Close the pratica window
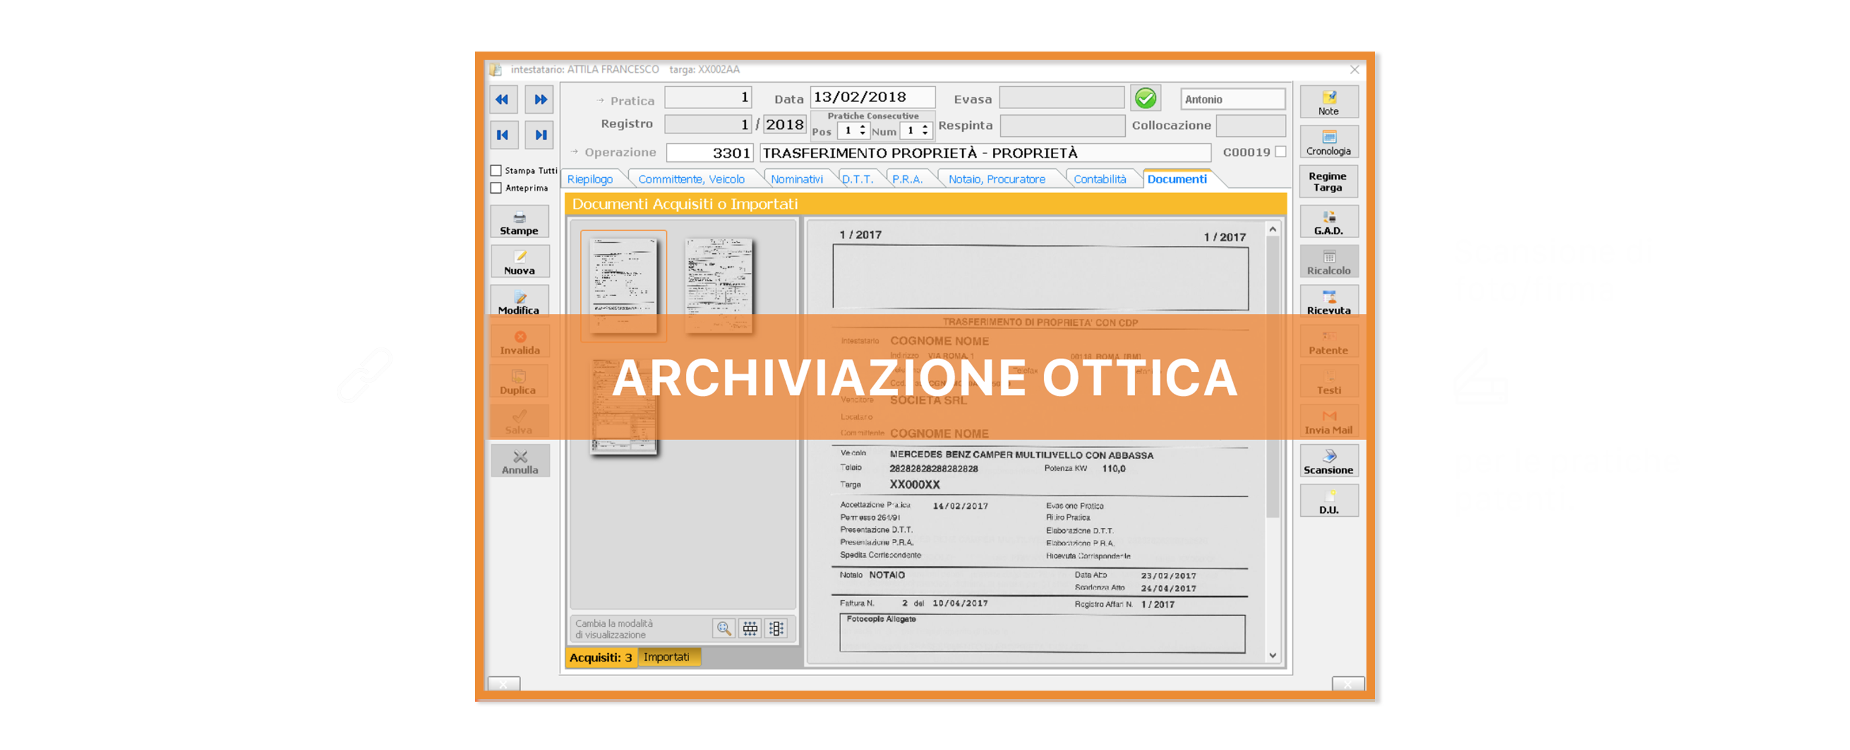This screenshot has width=1850, height=750. click(1354, 69)
